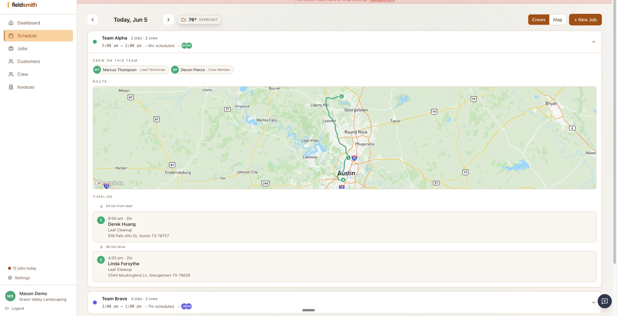The image size is (617, 316).
Task: Click the Team Alpha green status dot
Action: [95, 42]
